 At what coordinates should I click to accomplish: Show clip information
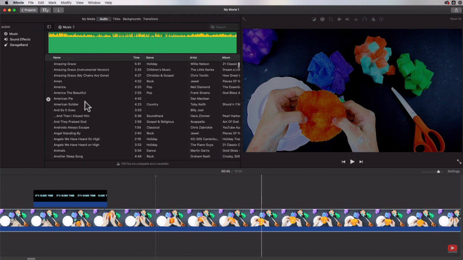pos(382,19)
